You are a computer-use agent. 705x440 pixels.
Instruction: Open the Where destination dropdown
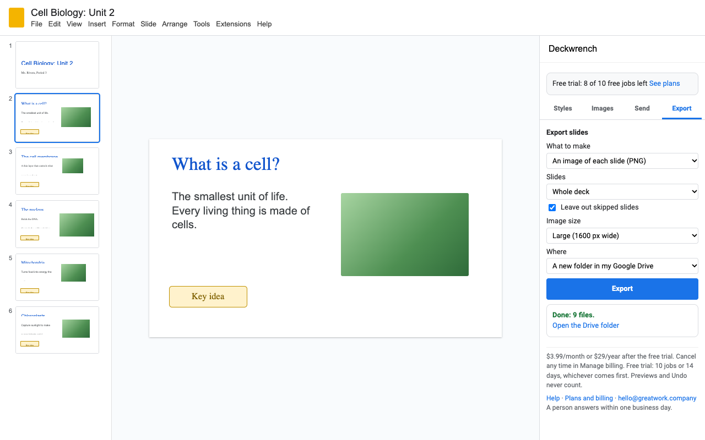click(x=622, y=266)
